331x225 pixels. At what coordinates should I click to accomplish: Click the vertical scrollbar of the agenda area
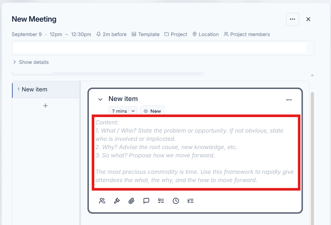pos(312,159)
